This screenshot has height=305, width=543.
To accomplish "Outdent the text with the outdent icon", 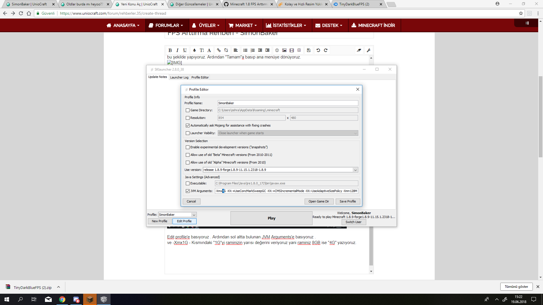I will coord(260,50).
